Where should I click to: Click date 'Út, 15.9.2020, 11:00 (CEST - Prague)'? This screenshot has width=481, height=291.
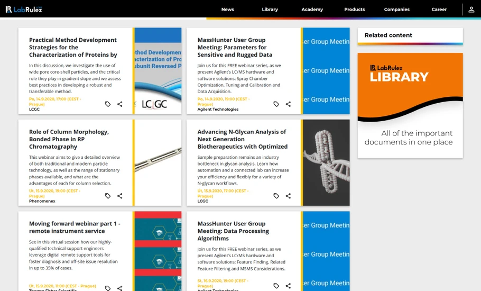pyautogui.click(x=62, y=286)
